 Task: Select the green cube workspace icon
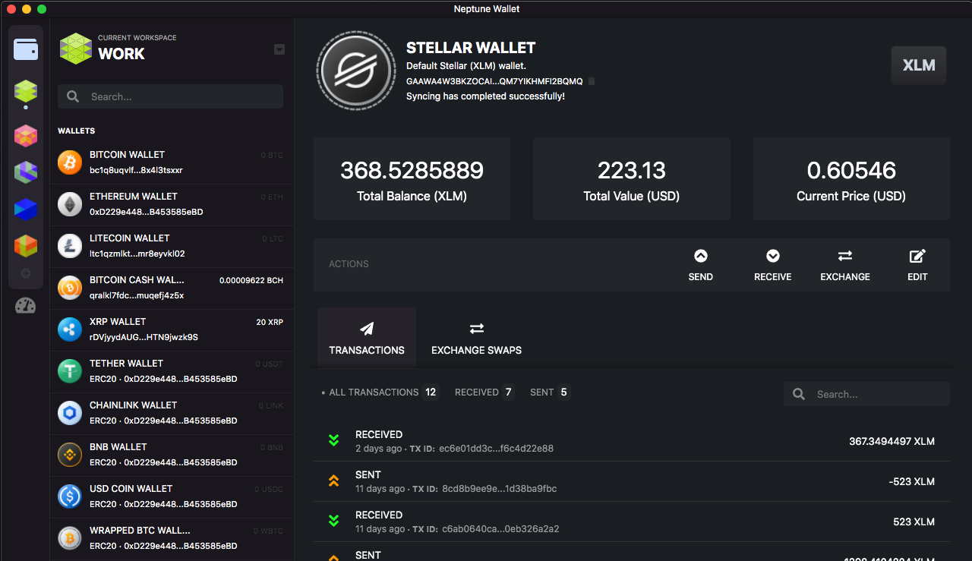pos(26,92)
